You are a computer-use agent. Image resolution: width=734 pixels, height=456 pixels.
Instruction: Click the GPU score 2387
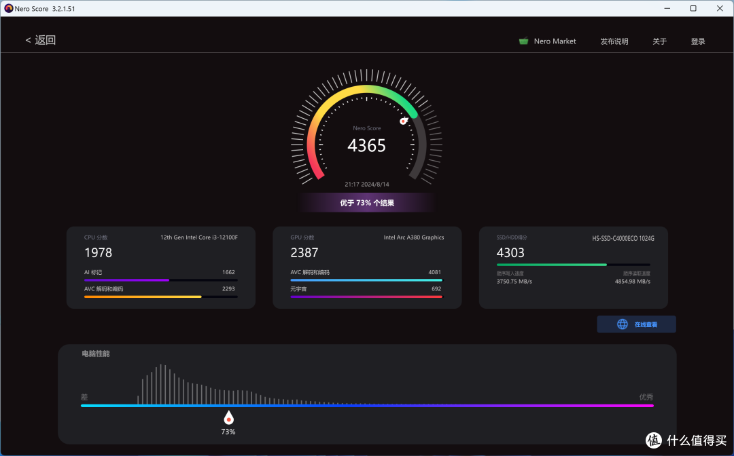(x=304, y=252)
